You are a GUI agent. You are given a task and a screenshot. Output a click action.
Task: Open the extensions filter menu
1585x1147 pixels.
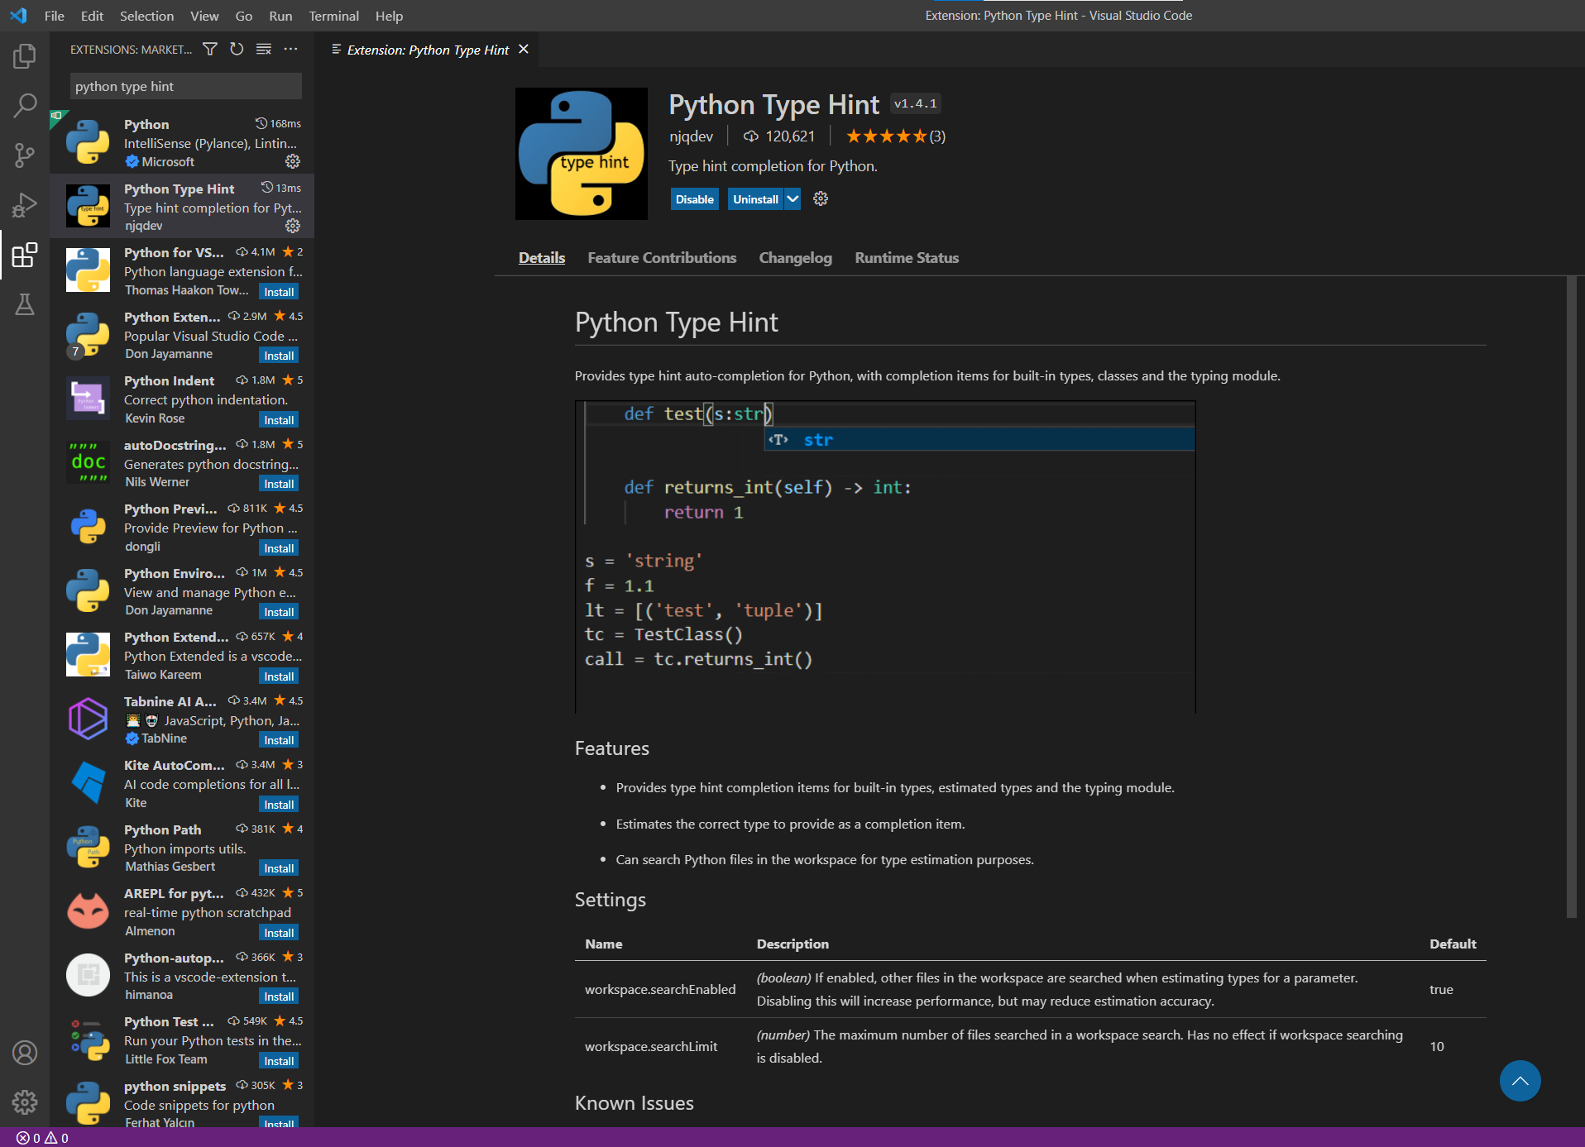[x=209, y=49]
